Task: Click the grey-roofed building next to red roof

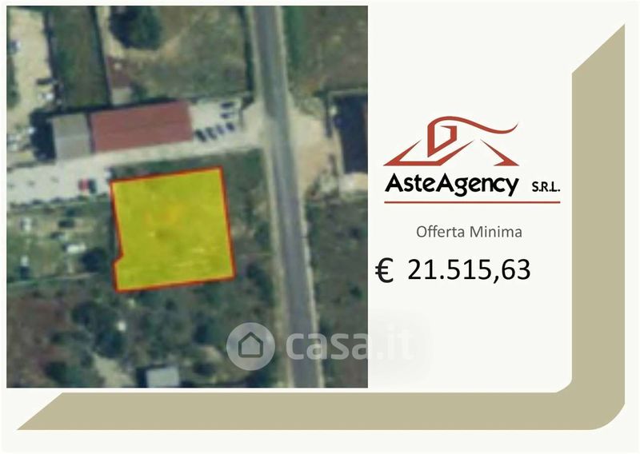Action: [71, 136]
